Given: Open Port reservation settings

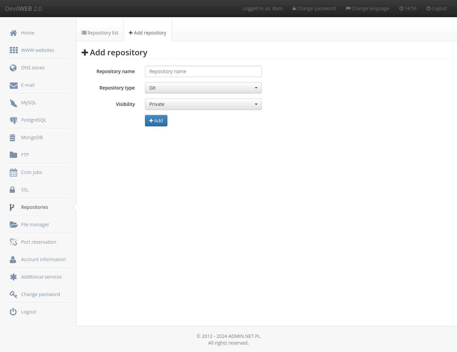Looking at the screenshot, I should coord(39,242).
